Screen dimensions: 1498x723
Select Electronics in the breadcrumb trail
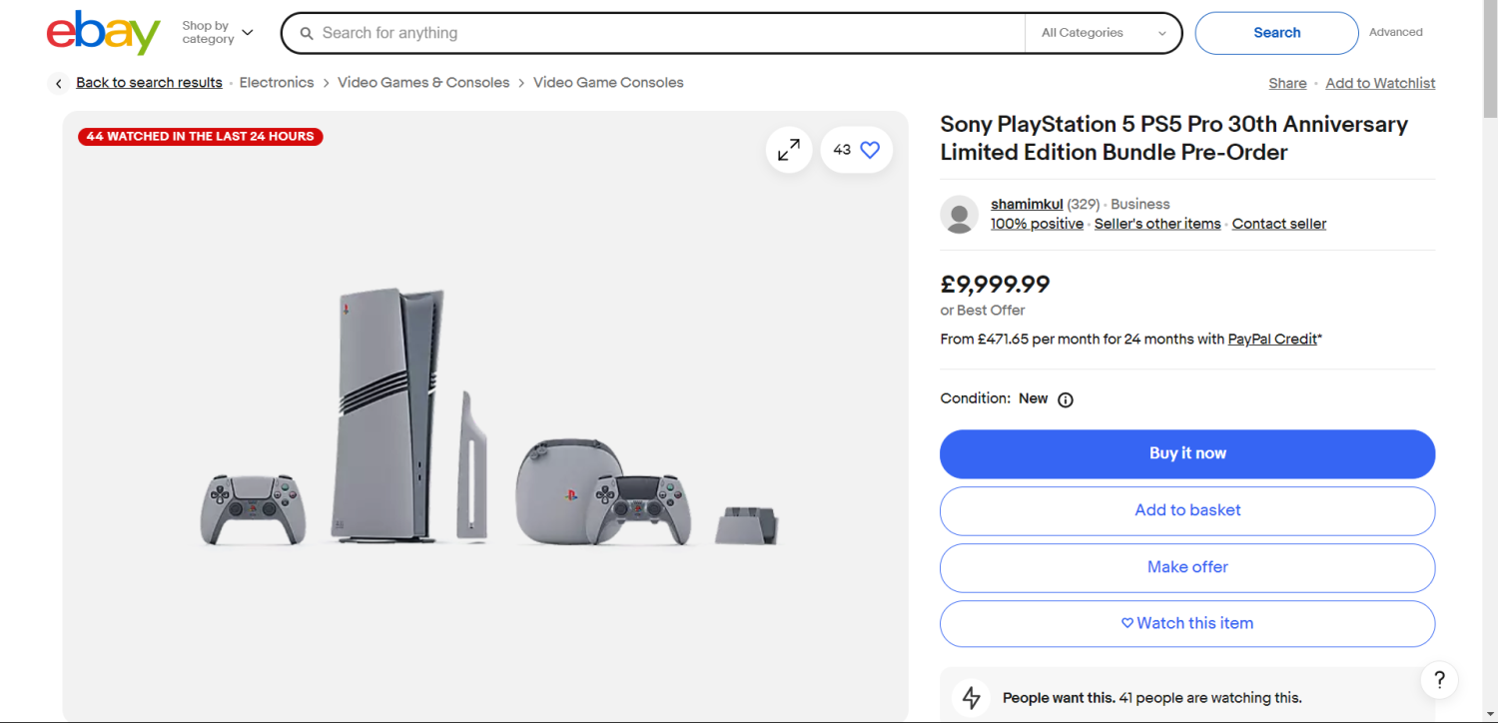pyautogui.click(x=277, y=82)
